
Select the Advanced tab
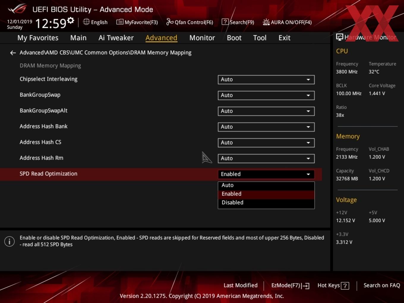(x=161, y=38)
